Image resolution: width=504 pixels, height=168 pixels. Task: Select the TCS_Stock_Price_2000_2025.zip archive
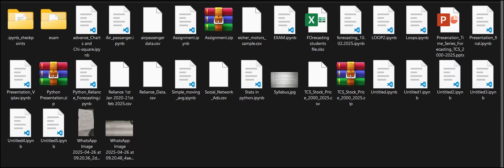(351, 74)
